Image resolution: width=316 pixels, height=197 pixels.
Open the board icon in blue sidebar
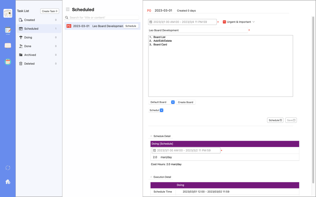coord(8,45)
